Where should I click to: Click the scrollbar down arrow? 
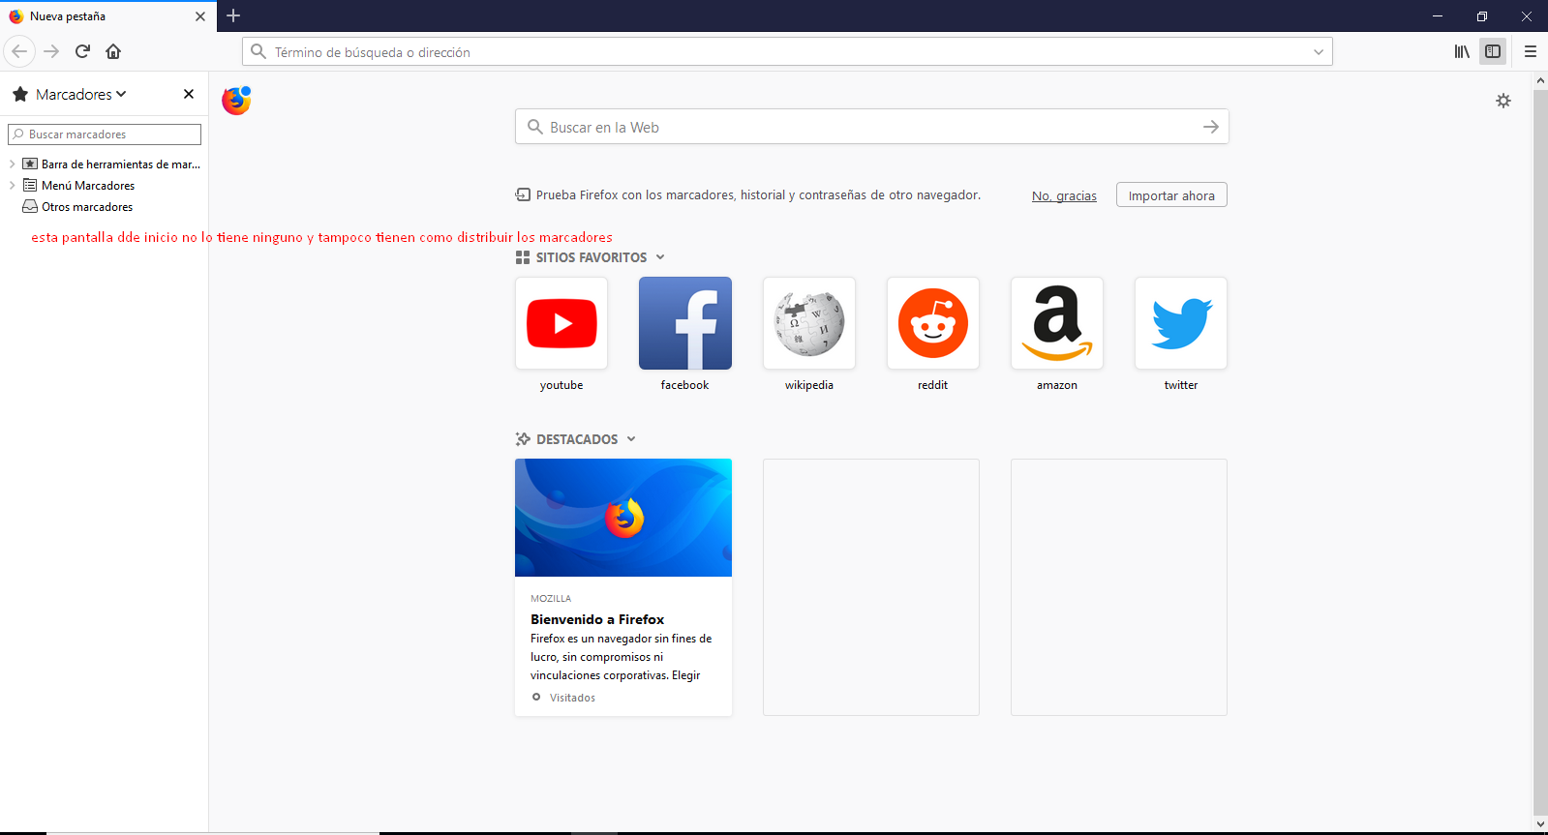(1540, 825)
